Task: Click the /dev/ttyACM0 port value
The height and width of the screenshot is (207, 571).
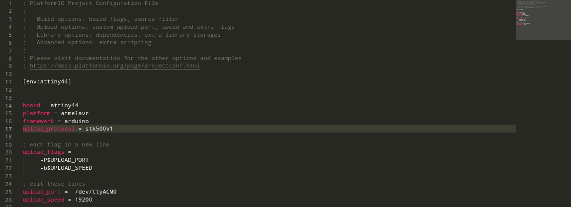Action: (x=96, y=192)
